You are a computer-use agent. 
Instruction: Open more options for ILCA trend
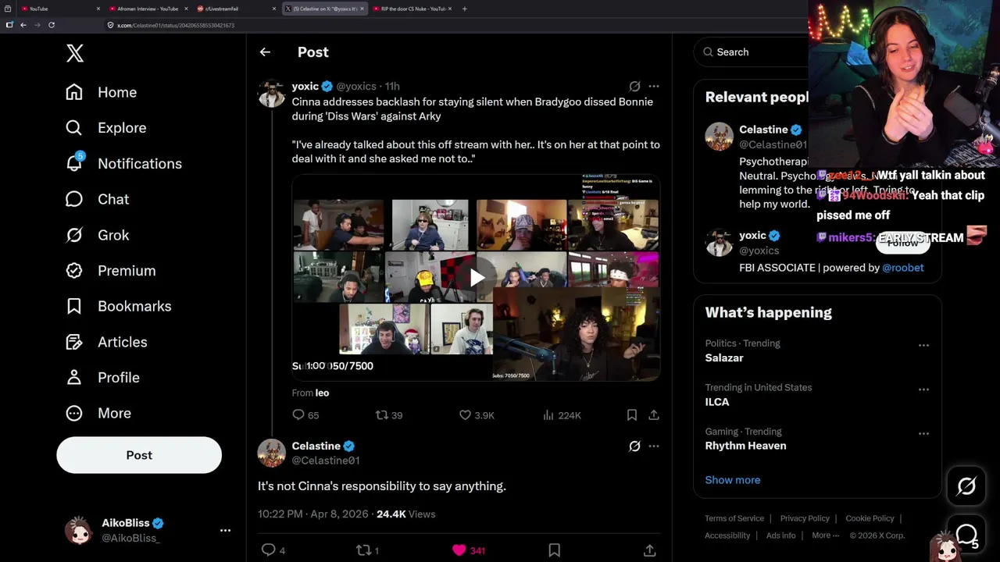(923, 389)
